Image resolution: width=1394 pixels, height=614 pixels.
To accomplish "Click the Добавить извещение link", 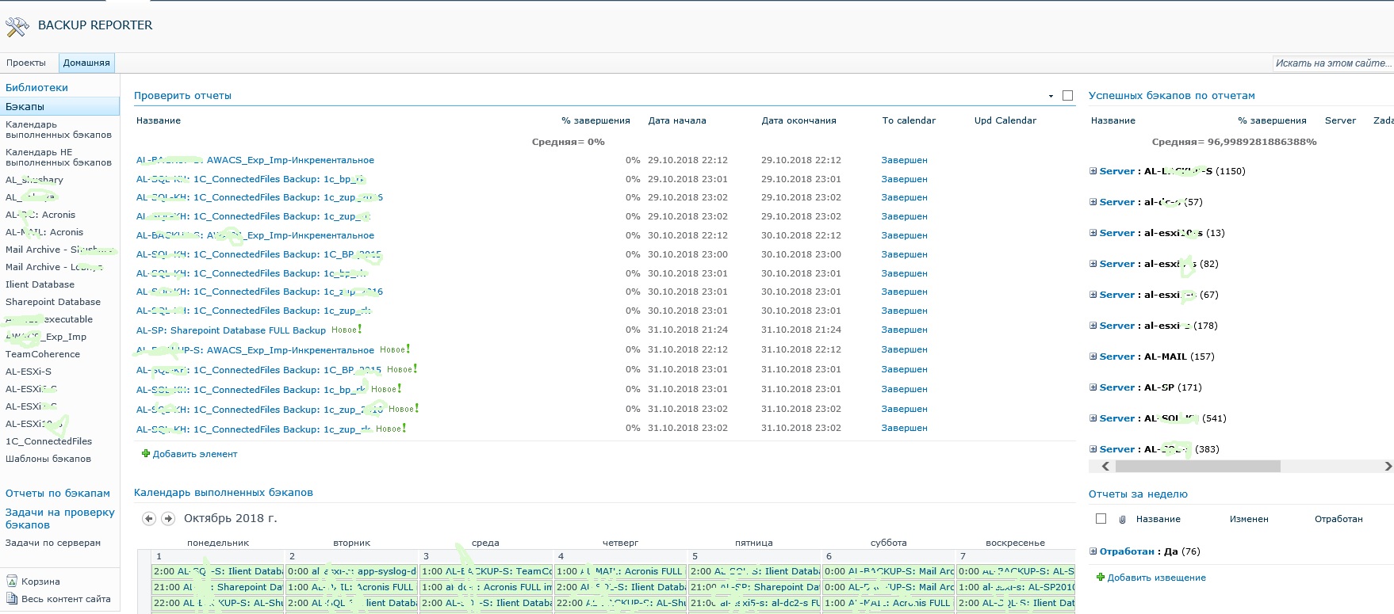I will pos(1156,578).
